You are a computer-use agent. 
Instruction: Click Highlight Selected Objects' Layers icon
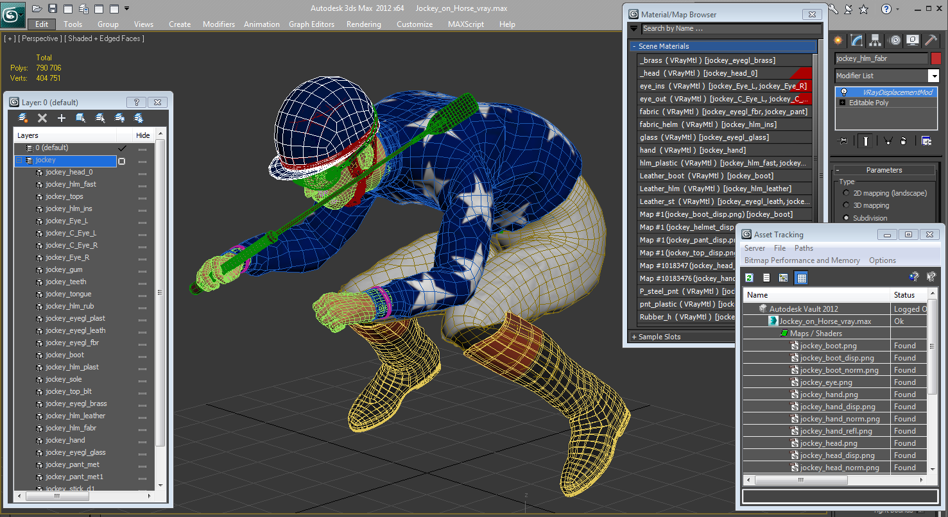(100, 118)
